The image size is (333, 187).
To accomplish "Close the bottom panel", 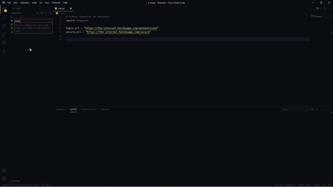I will click(x=330, y=110).
